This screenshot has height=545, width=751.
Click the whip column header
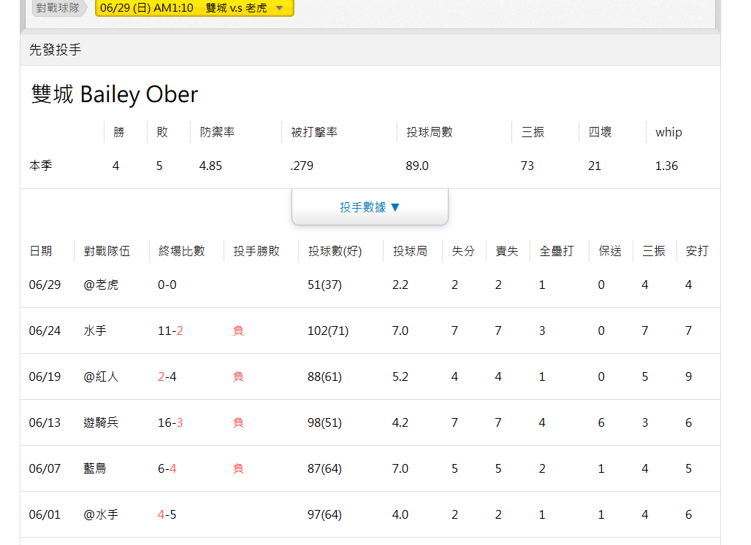[668, 132]
